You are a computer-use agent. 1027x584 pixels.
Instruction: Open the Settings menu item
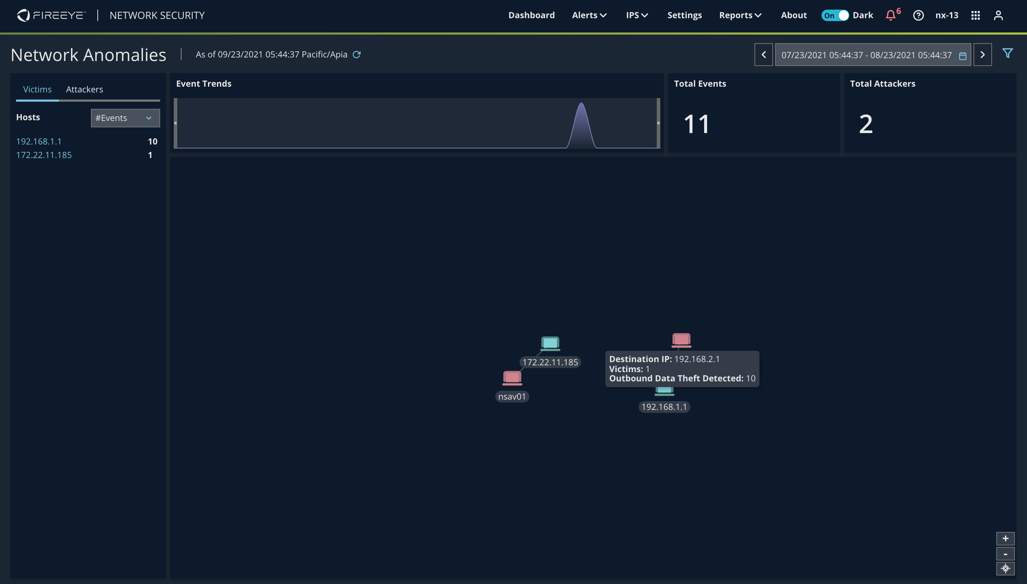point(685,15)
